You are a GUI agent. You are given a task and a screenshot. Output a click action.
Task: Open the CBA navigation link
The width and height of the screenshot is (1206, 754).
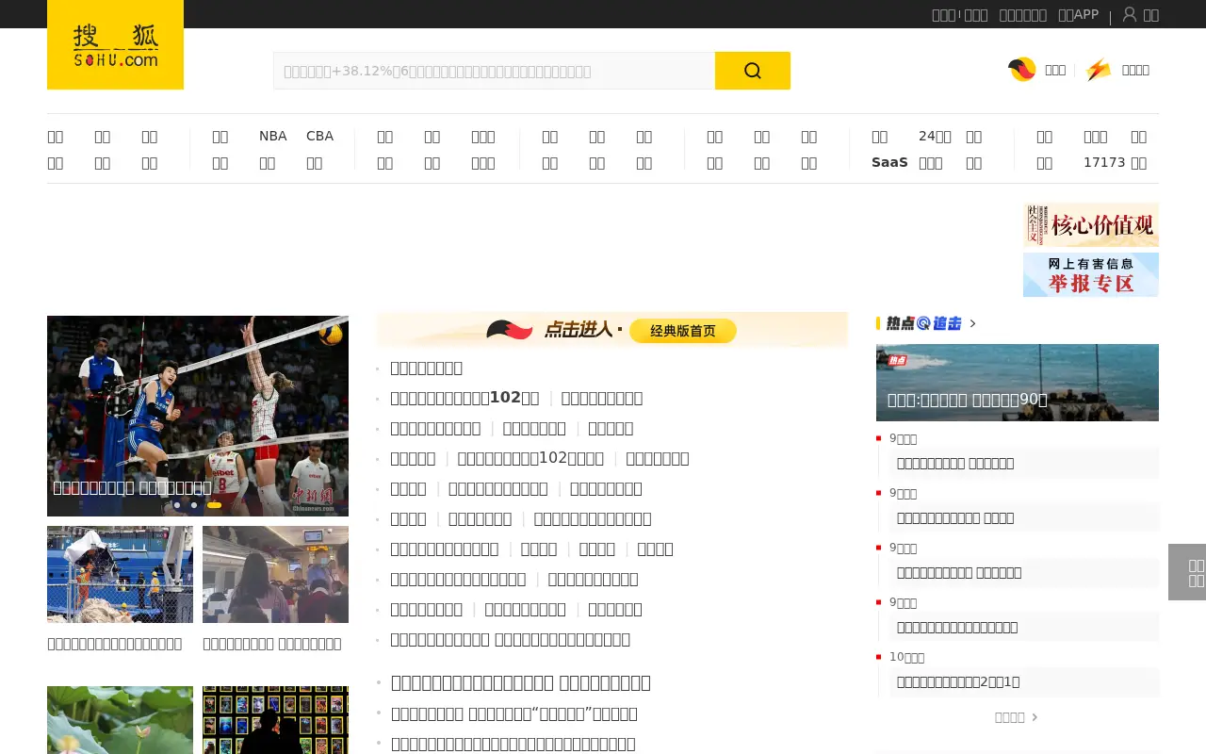coord(319,136)
